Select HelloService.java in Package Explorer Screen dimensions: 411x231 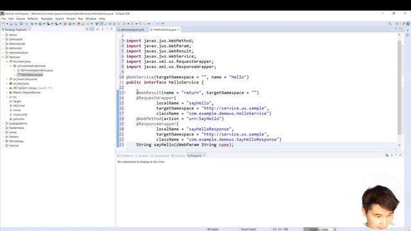pyautogui.click(x=31, y=75)
